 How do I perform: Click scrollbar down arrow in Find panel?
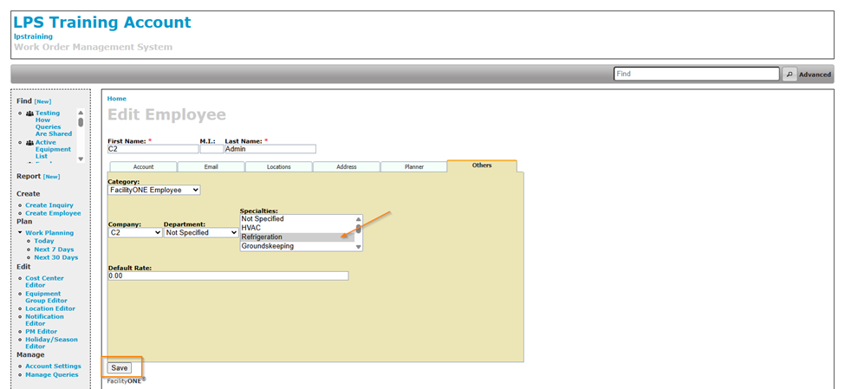pos(81,159)
